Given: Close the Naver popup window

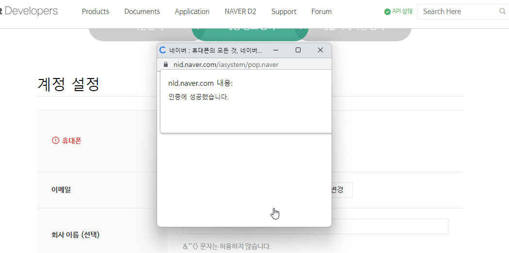Looking at the screenshot, I should 320,50.
